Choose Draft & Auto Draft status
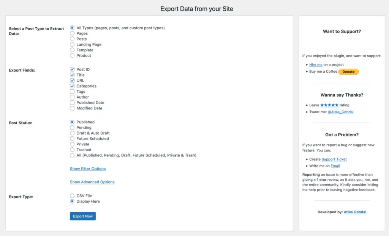This screenshot has width=389, height=236. 72,133
